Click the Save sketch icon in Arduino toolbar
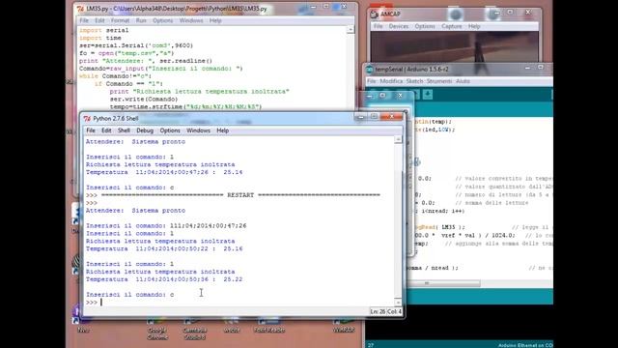This screenshot has width=618, height=348. tap(428, 95)
